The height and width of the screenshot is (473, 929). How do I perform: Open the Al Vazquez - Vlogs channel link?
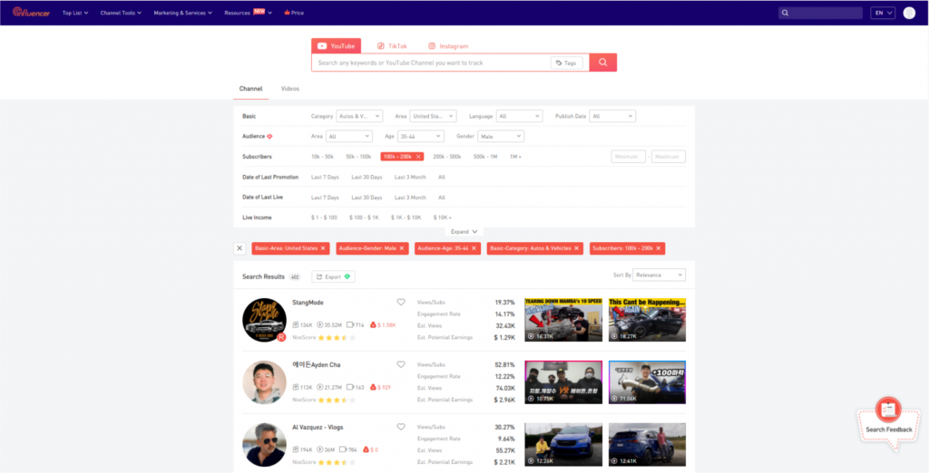318,427
